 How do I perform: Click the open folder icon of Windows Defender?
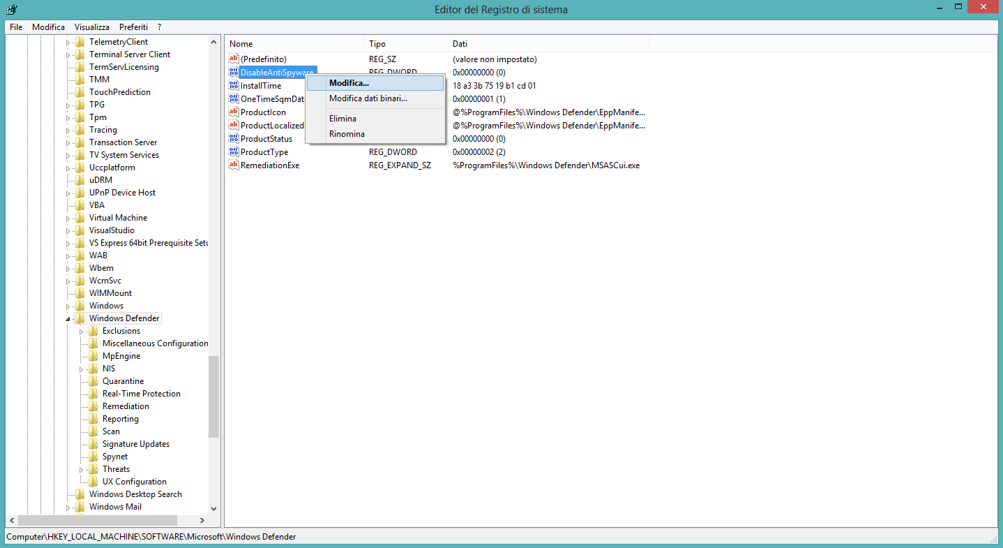click(x=80, y=318)
